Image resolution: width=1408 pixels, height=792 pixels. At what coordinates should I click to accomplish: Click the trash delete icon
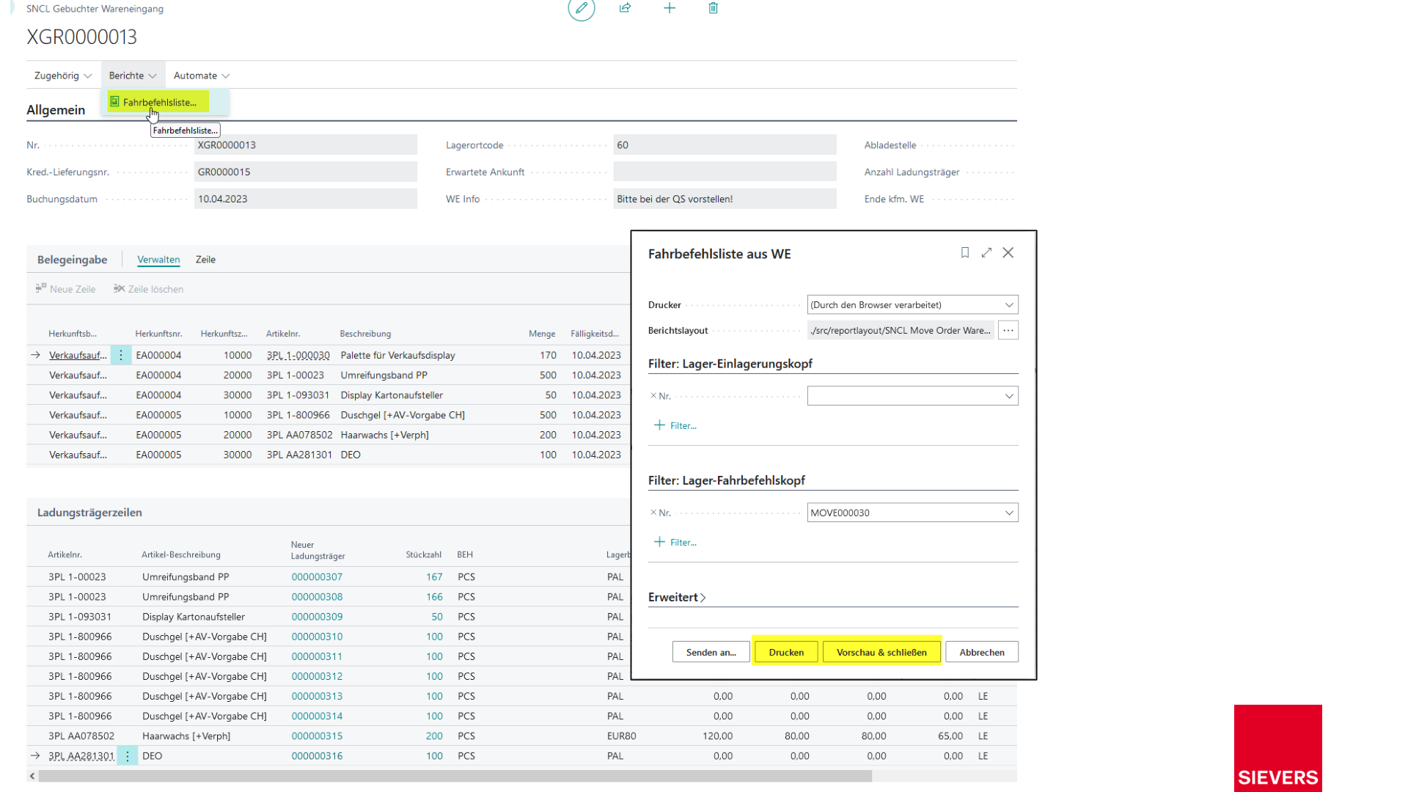click(x=714, y=8)
